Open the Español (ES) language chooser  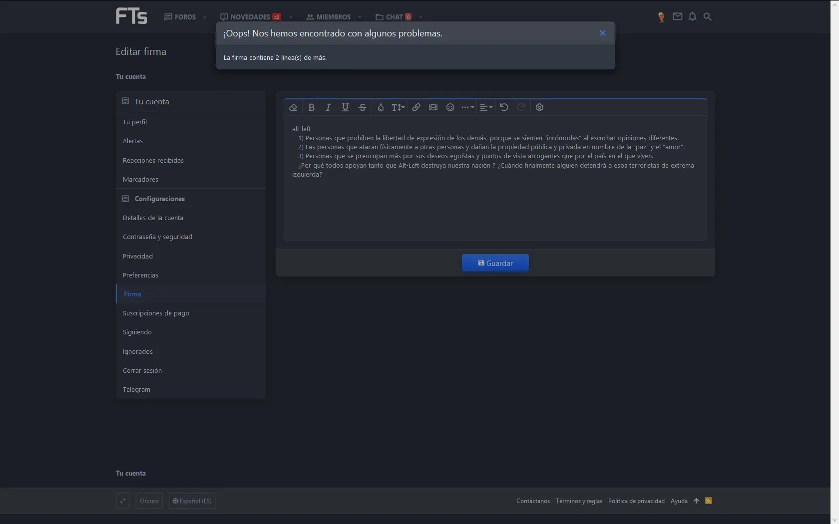click(192, 501)
